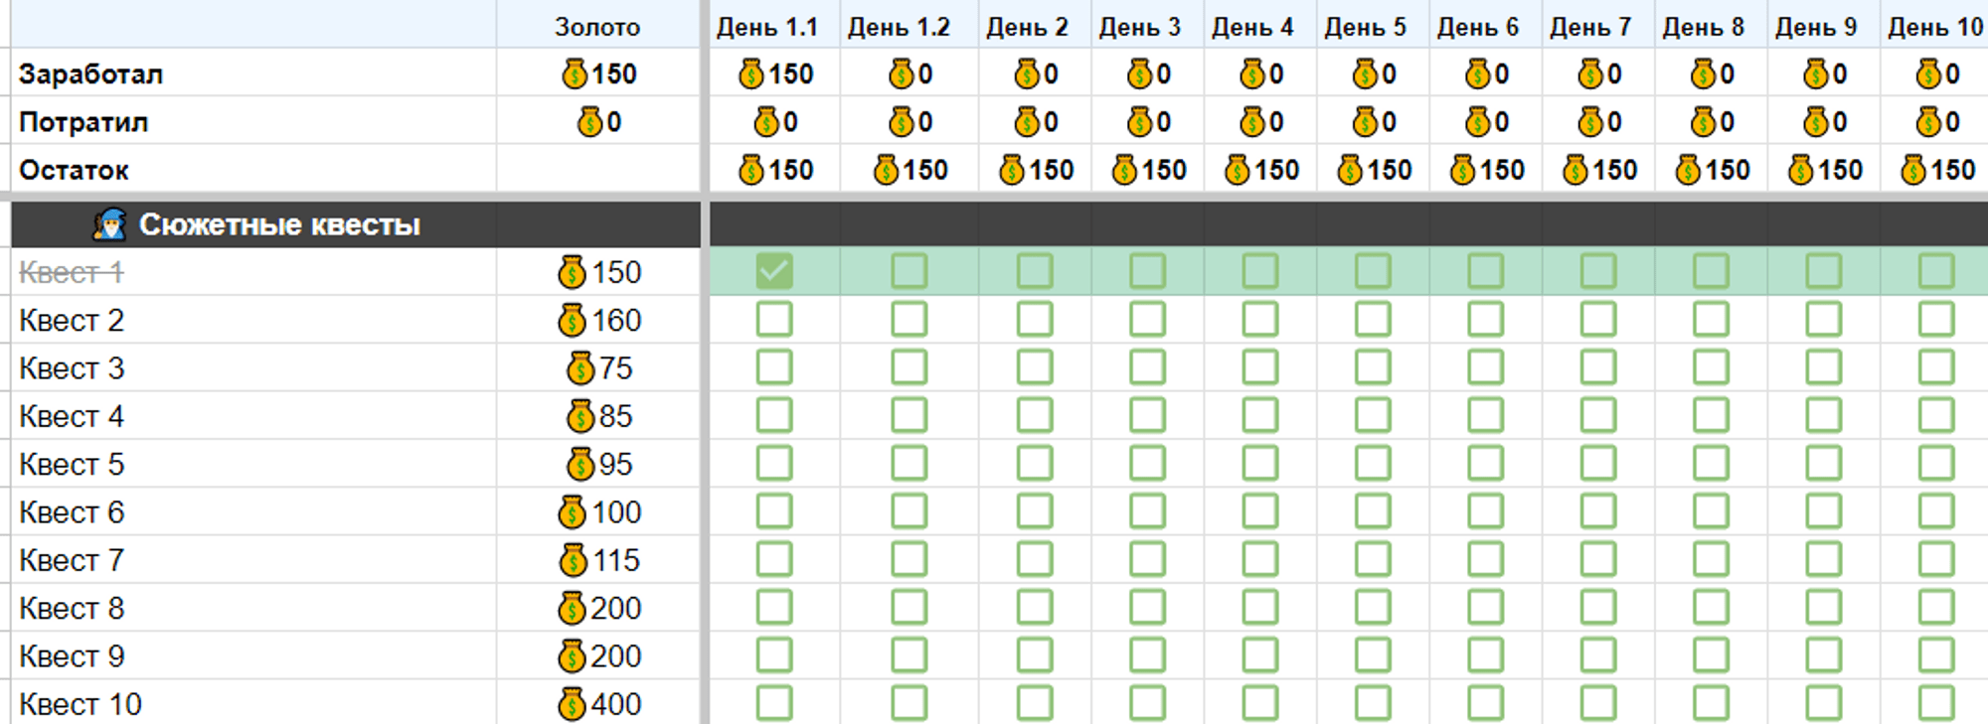This screenshot has width=1988, height=724.
Task: Click the gold bag icon in the Квест 8 row
Action: [572, 608]
